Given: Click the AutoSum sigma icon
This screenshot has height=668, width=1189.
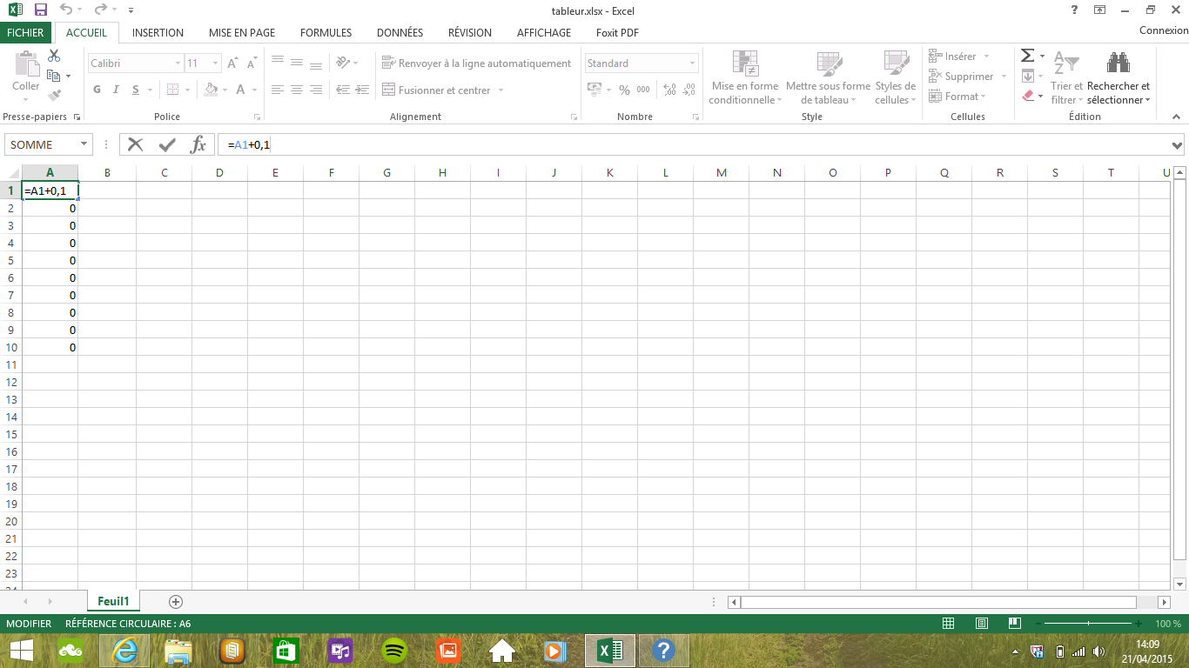Looking at the screenshot, I should (1028, 56).
